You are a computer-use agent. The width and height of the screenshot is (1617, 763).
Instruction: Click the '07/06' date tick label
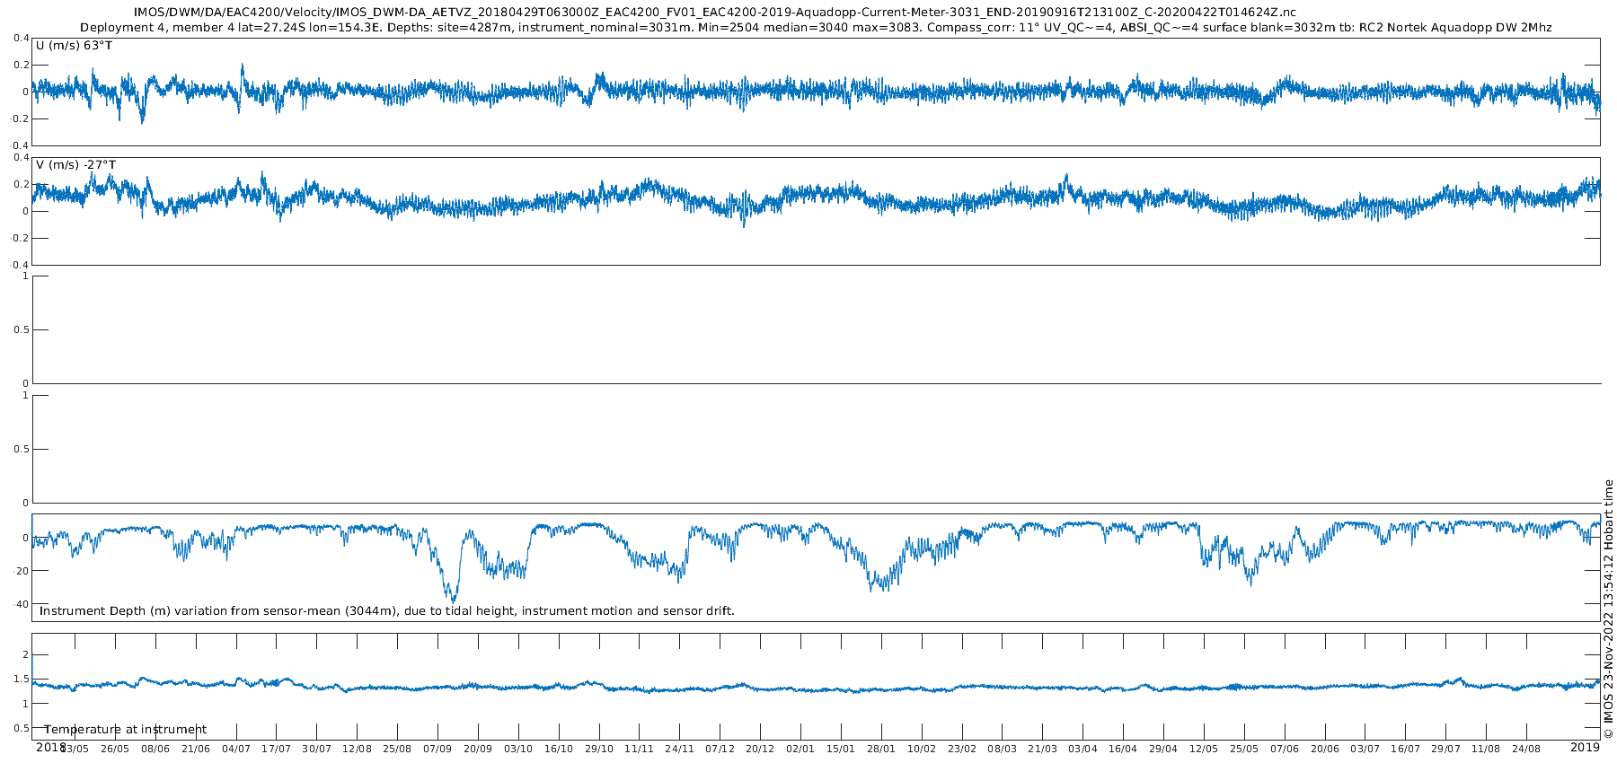1285,749
